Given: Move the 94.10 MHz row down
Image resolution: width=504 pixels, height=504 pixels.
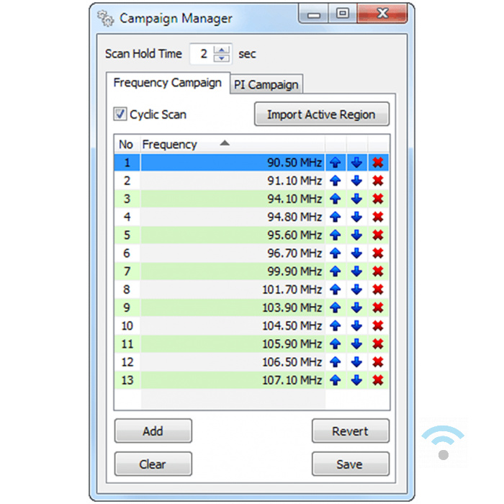Looking at the screenshot, I should coord(356,199).
